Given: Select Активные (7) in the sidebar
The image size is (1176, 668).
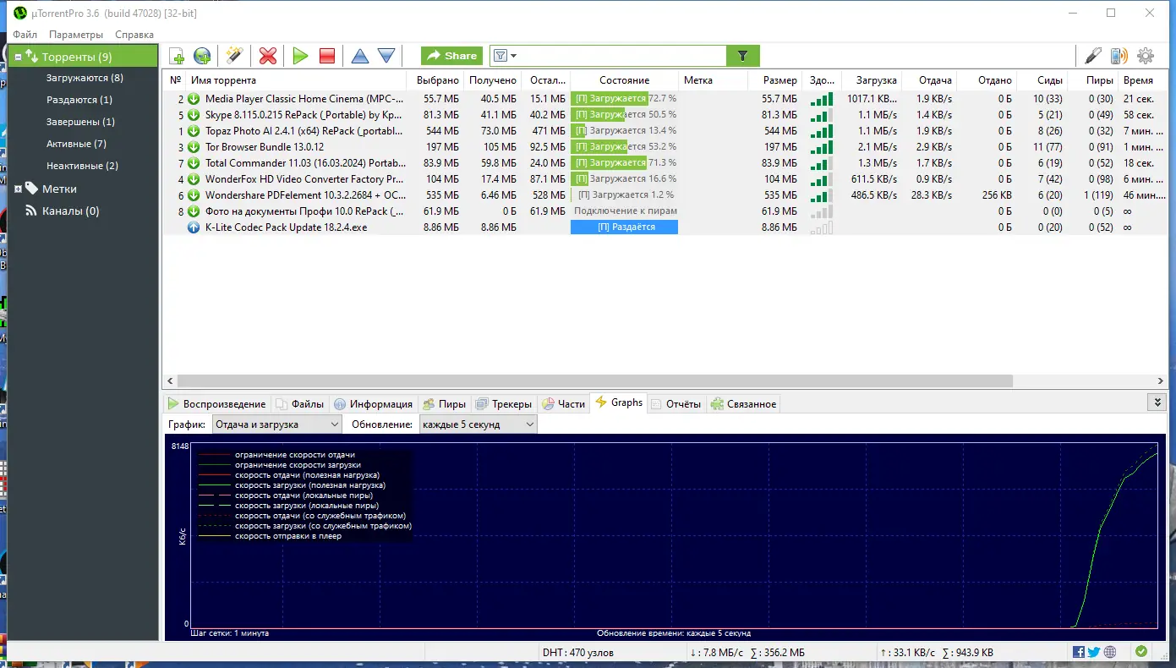Looking at the screenshot, I should pyautogui.click(x=76, y=144).
